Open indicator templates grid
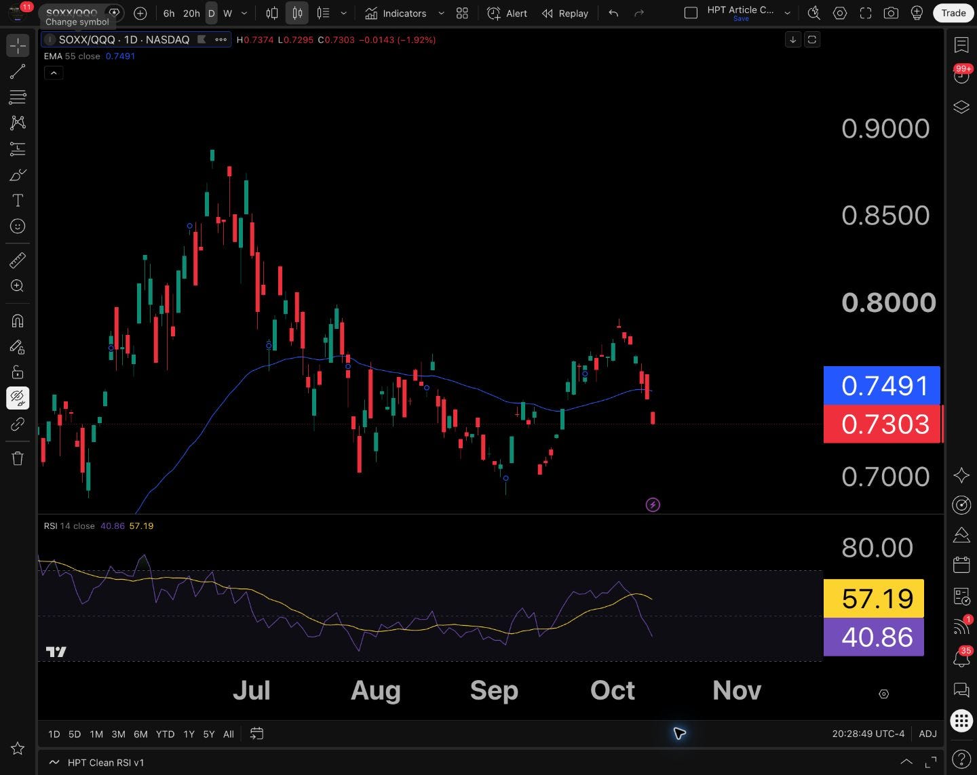This screenshot has height=775, width=977. (x=462, y=13)
